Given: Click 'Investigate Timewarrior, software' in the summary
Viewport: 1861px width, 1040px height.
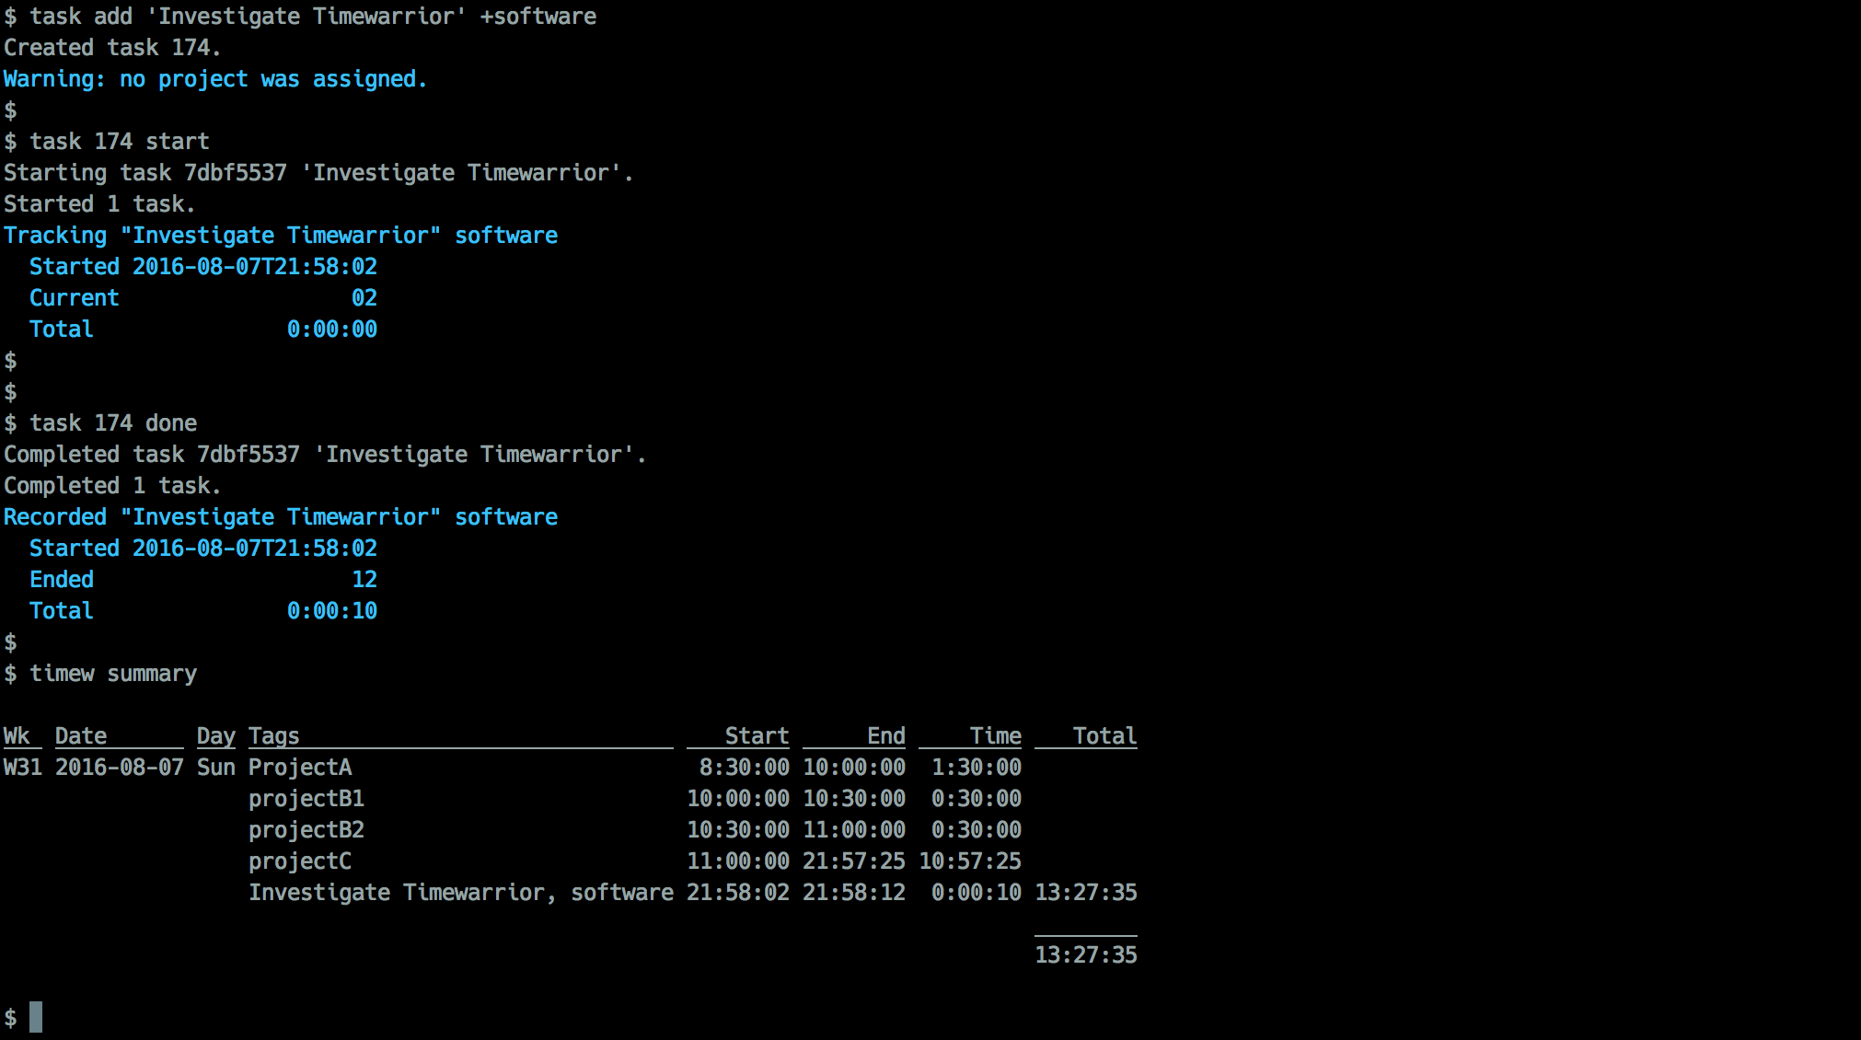Looking at the screenshot, I should [461, 893].
